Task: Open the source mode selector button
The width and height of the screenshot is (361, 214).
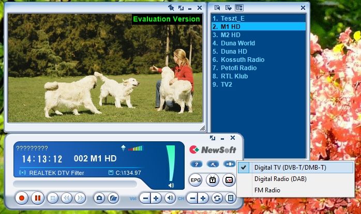Action: [229, 164]
